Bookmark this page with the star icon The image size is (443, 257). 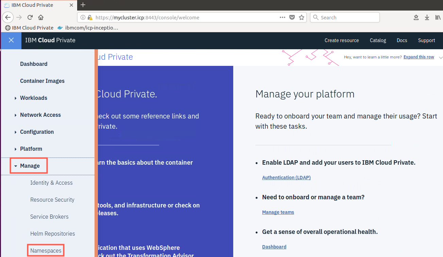coord(302,17)
